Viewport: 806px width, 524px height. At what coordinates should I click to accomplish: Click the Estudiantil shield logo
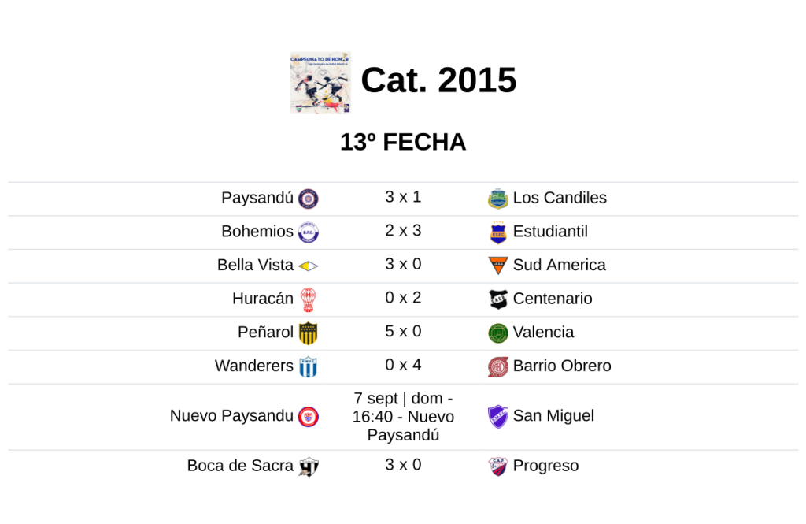[498, 232]
